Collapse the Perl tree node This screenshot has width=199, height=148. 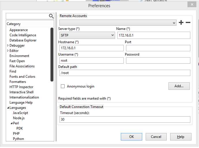12,123
